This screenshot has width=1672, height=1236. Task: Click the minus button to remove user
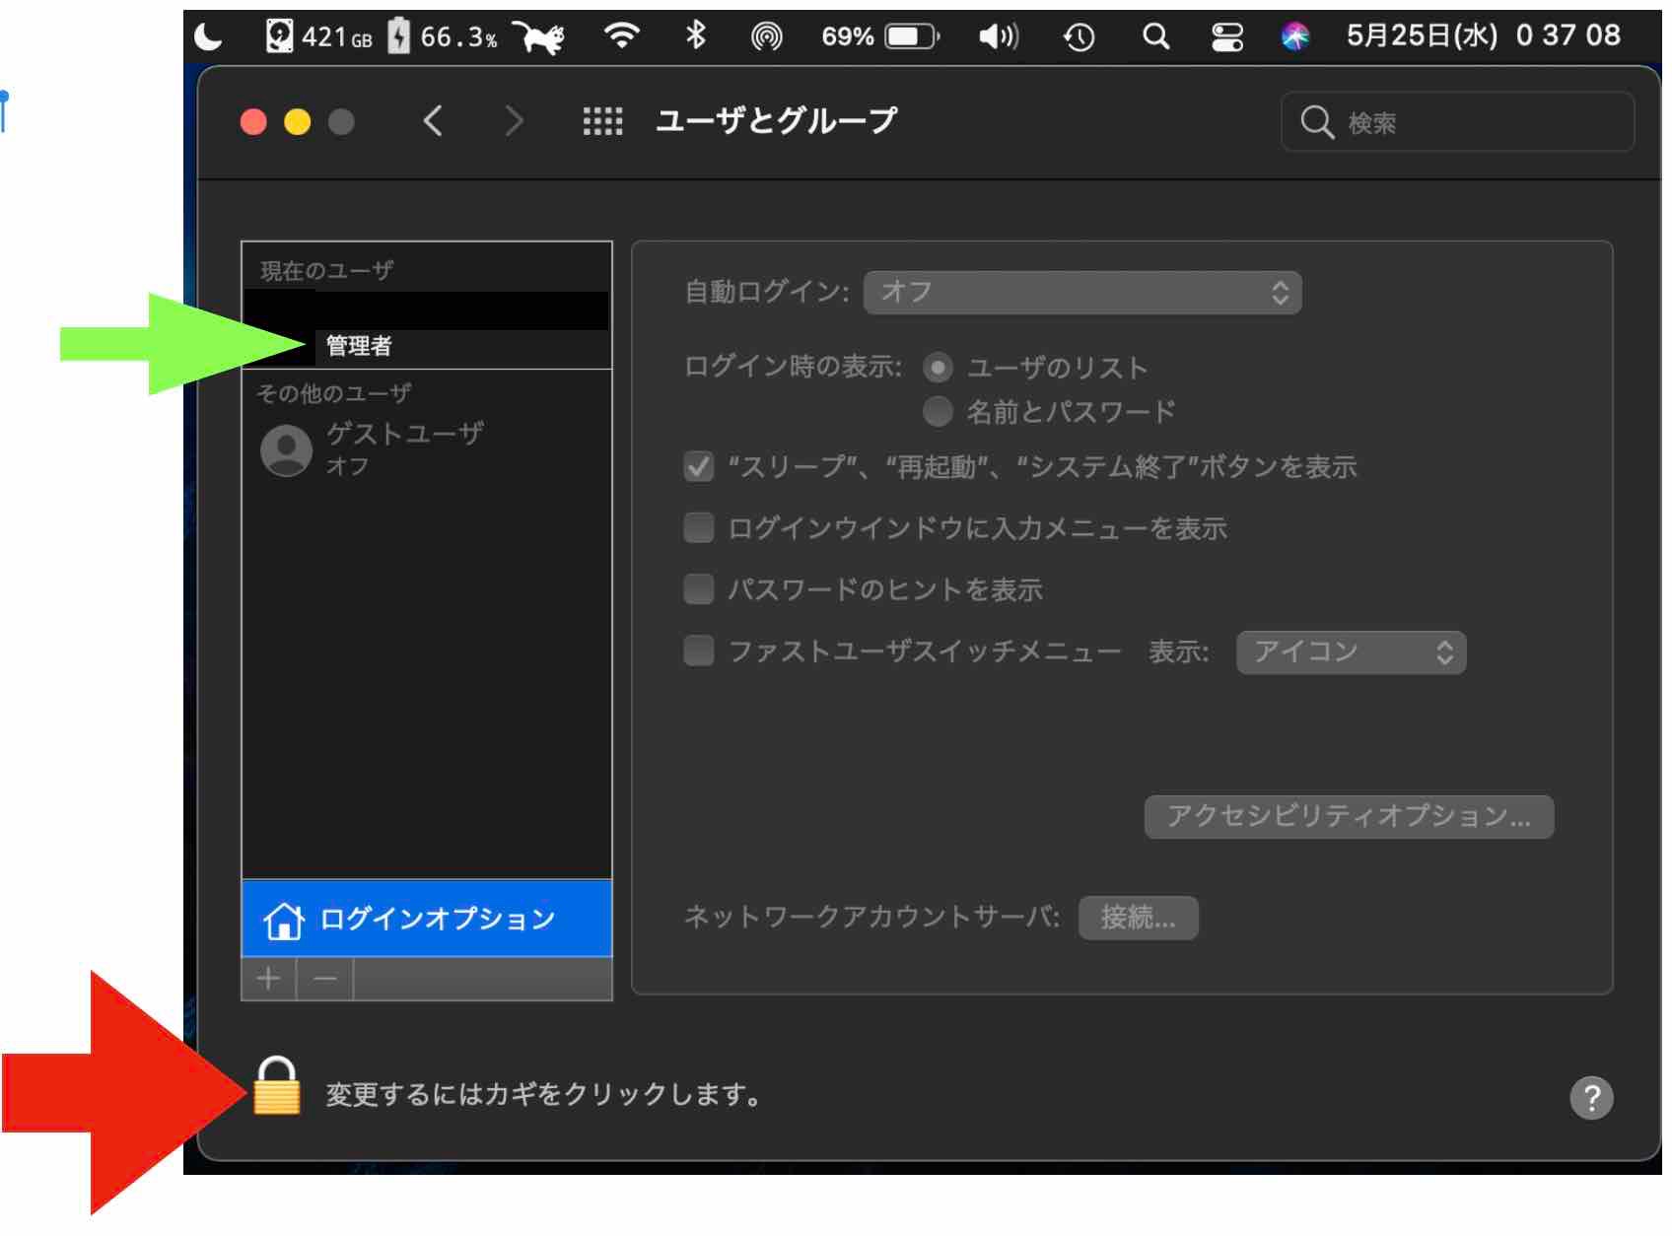[x=325, y=979]
